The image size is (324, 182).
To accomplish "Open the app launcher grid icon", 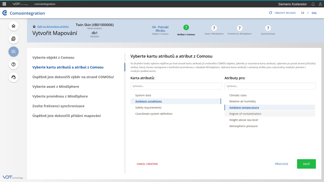I will [4, 4].
